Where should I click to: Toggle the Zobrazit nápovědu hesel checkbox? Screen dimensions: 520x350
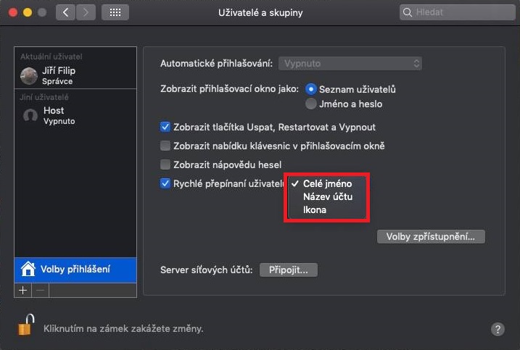coord(165,164)
